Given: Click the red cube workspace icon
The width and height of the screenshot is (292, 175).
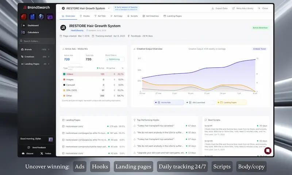Looking at the screenshot, I should (x=24, y=17).
